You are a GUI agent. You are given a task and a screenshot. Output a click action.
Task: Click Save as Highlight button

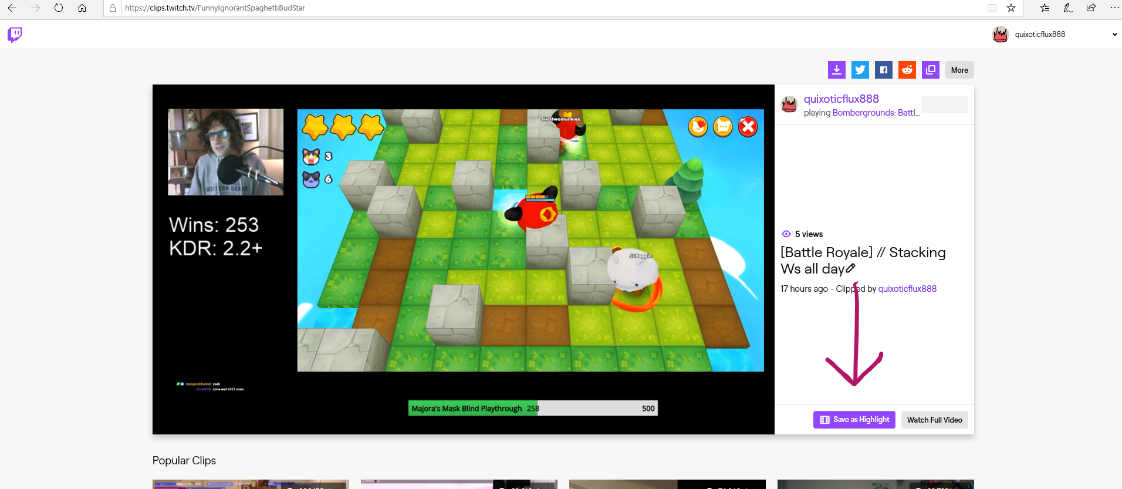(854, 420)
